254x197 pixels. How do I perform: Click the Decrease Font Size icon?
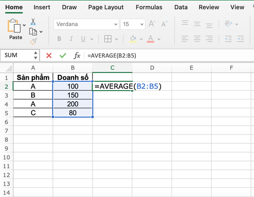point(164,24)
